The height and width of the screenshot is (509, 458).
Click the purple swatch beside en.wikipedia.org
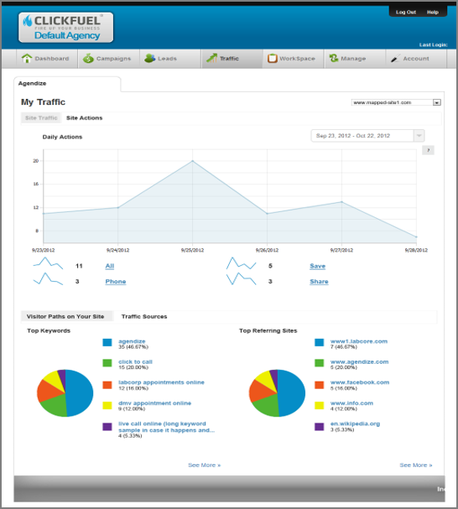pyautogui.click(x=320, y=427)
